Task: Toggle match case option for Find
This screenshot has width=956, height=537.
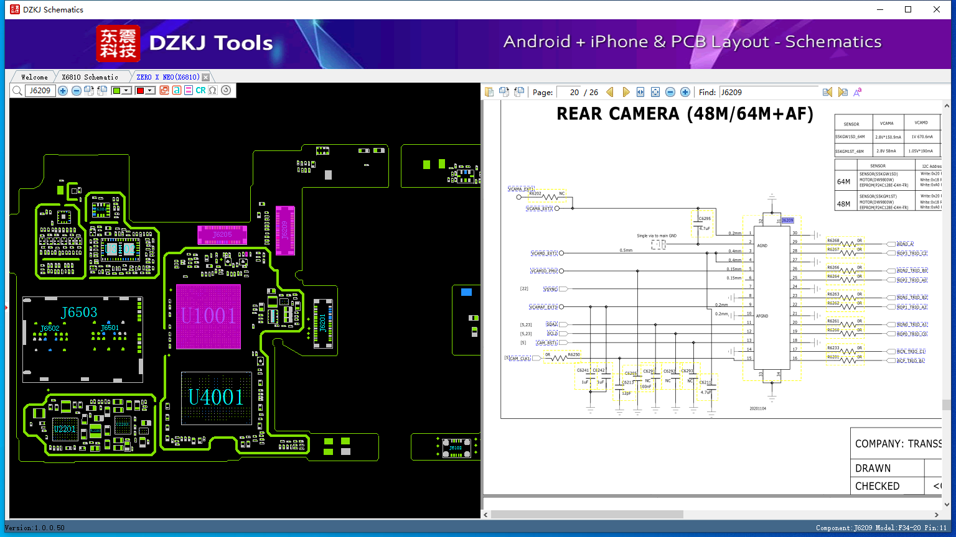Action: 858,92
